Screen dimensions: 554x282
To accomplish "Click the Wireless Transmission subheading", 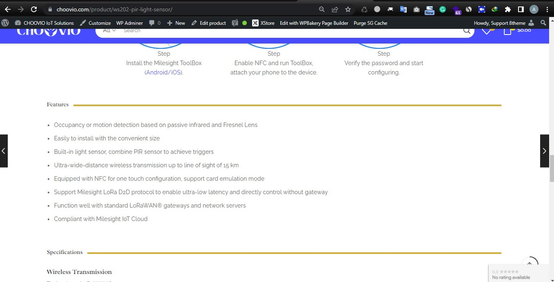I will 79,272.
